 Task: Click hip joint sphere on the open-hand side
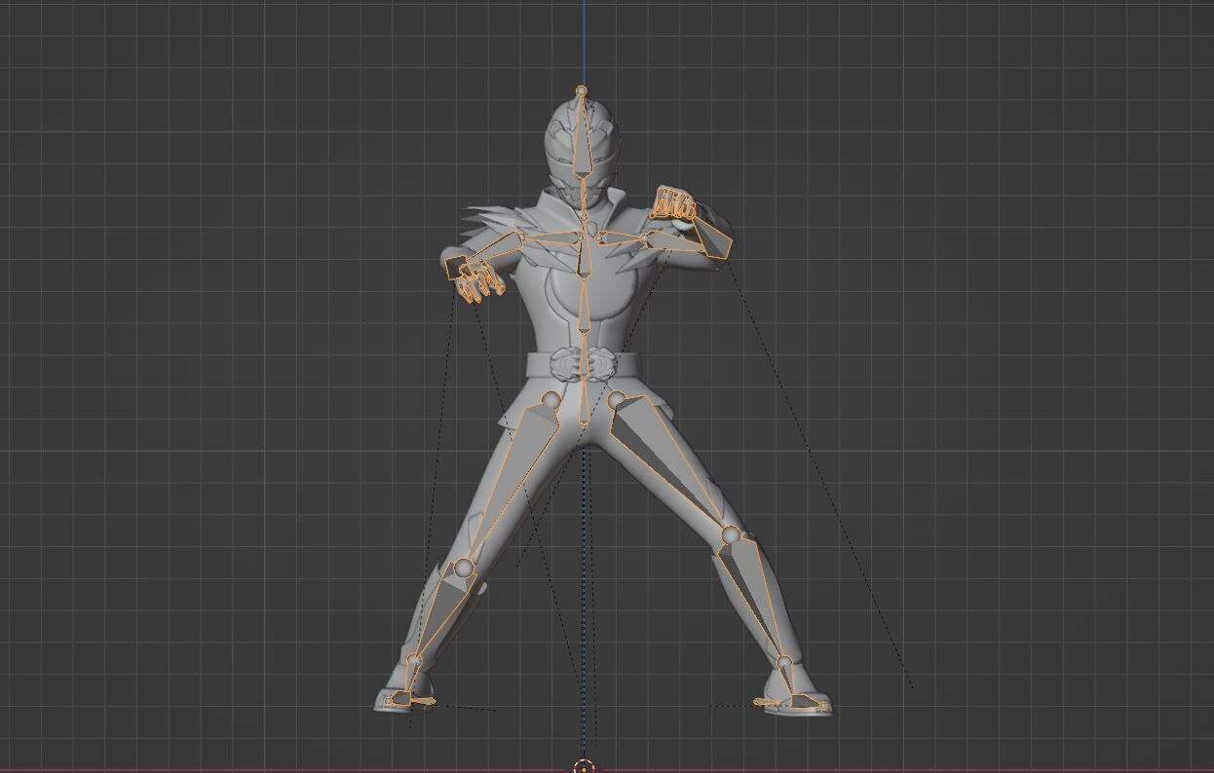[x=551, y=399]
